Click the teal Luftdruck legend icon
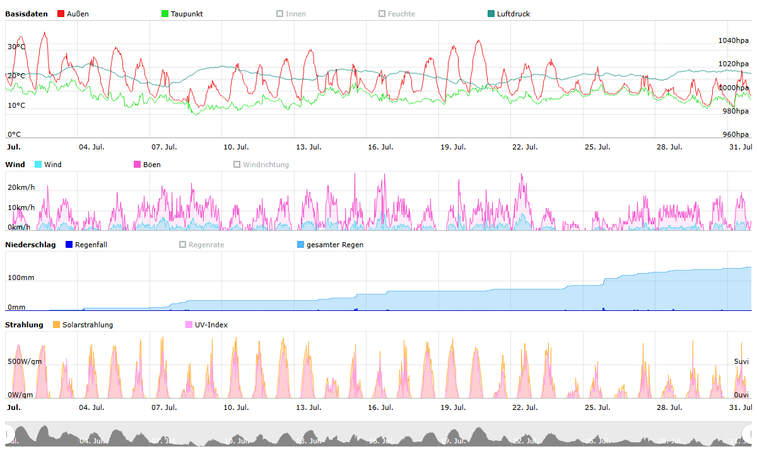This screenshot has width=757, height=473. 491,14
